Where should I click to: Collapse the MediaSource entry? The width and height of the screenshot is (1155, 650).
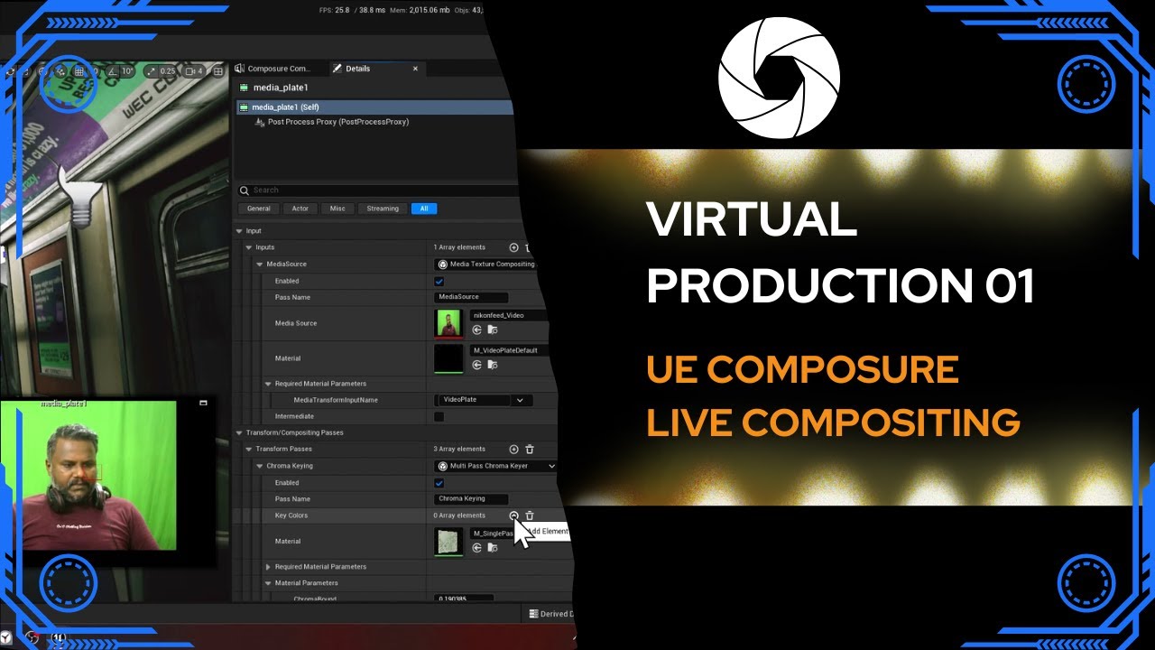pos(260,265)
